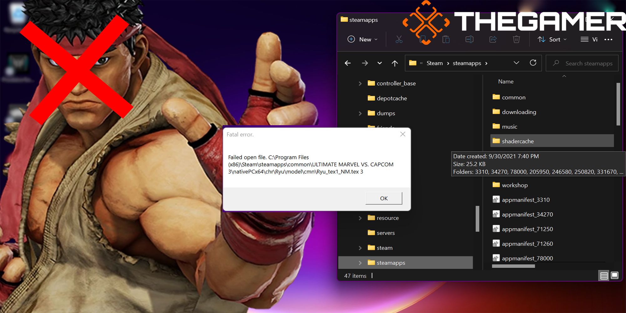Expand the dumps tree folder

tap(360, 113)
